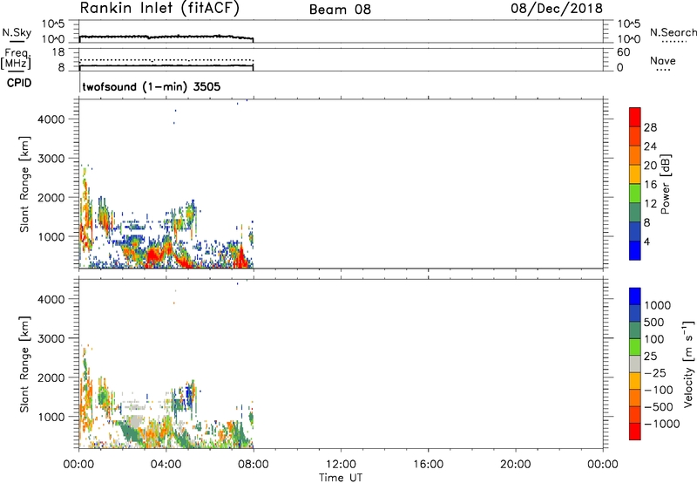The width and height of the screenshot is (697, 483).
Task: Click the "N.Search" legend label
Action: 673,32
